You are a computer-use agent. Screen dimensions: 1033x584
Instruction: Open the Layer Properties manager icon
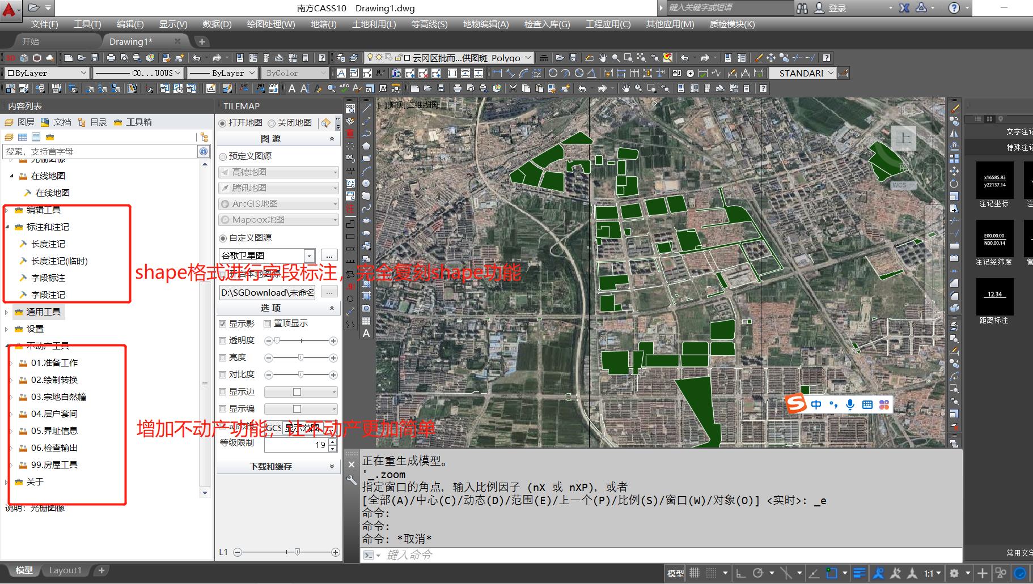[341, 58]
